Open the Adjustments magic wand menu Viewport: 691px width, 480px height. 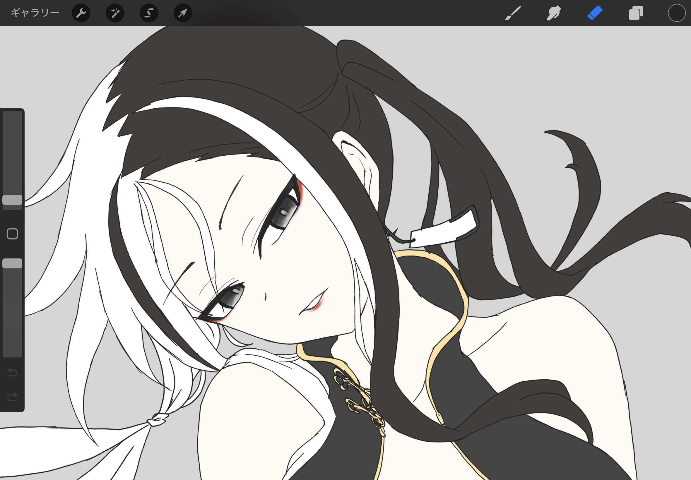tap(115, 13)
